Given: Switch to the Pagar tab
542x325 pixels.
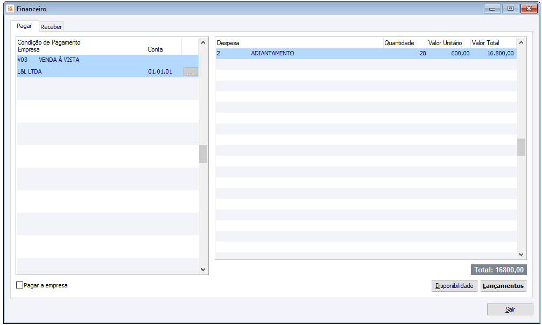Looking at the screenshot, I should (x=24, y=26).
